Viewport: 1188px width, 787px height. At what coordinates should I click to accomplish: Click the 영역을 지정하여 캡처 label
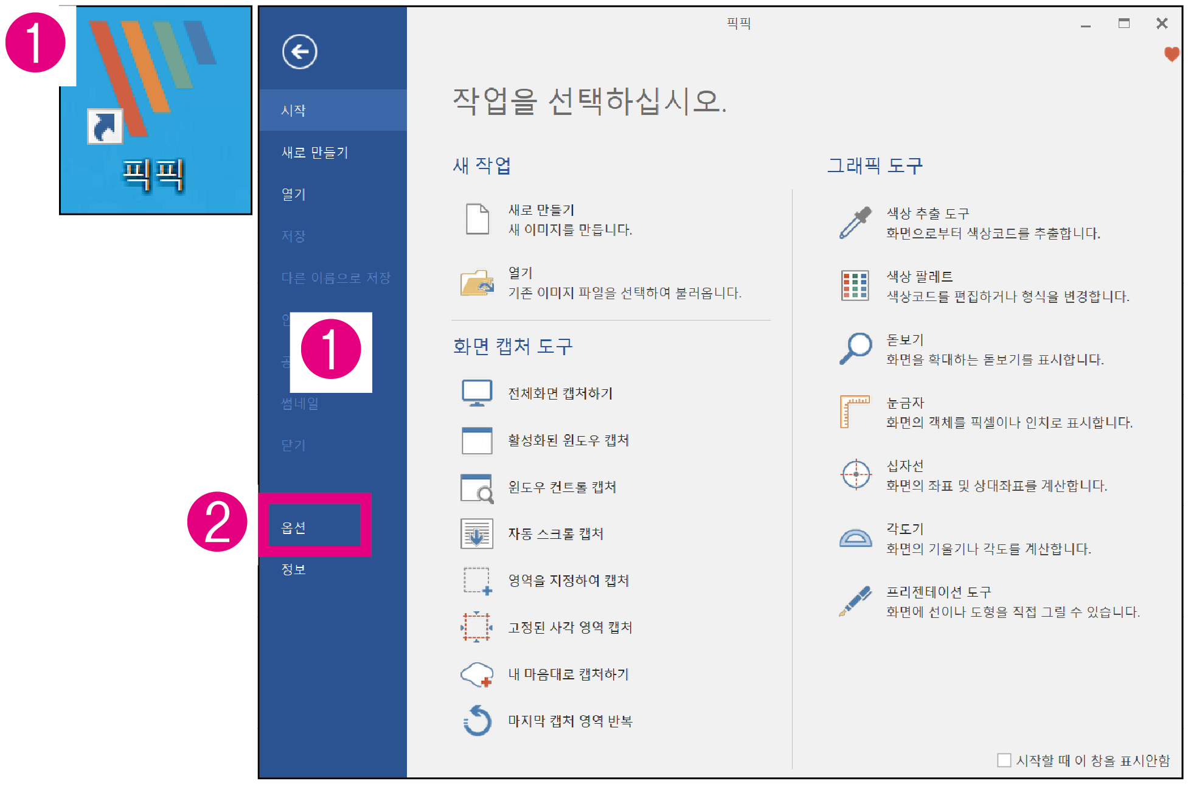pyautogui.click(x=568, y=581)
